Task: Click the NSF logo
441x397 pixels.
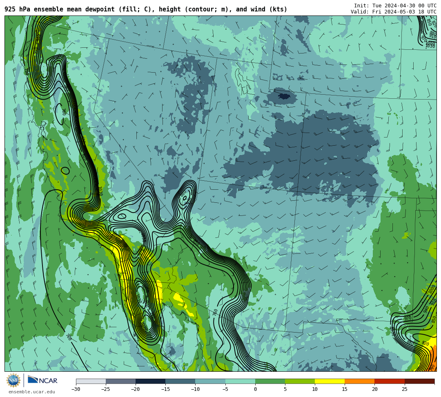Action: point(13,380)
